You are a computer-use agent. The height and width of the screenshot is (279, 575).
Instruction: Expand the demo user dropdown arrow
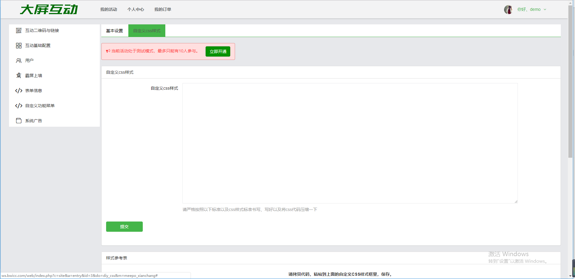point(545,10)
